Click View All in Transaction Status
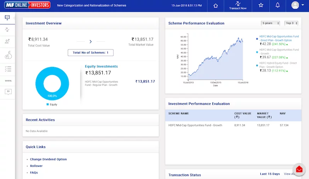Viewport: 309px width, 179px height. [289, 174]
